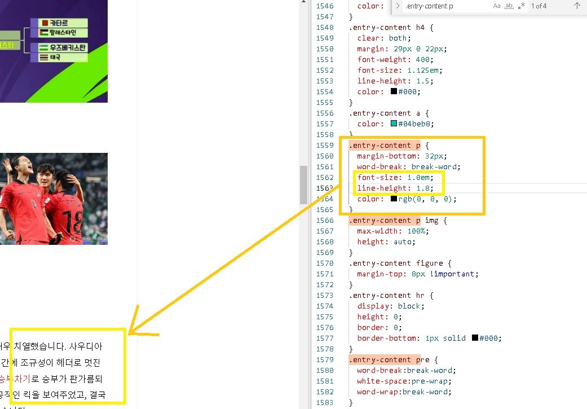Viewport: 587px width, 409px height.
Task: Click 'line-height: 1.8;' line
Action: point(395,188)
